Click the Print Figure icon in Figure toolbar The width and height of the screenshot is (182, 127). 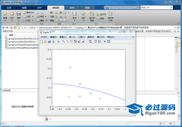click(x=53, y=41)
